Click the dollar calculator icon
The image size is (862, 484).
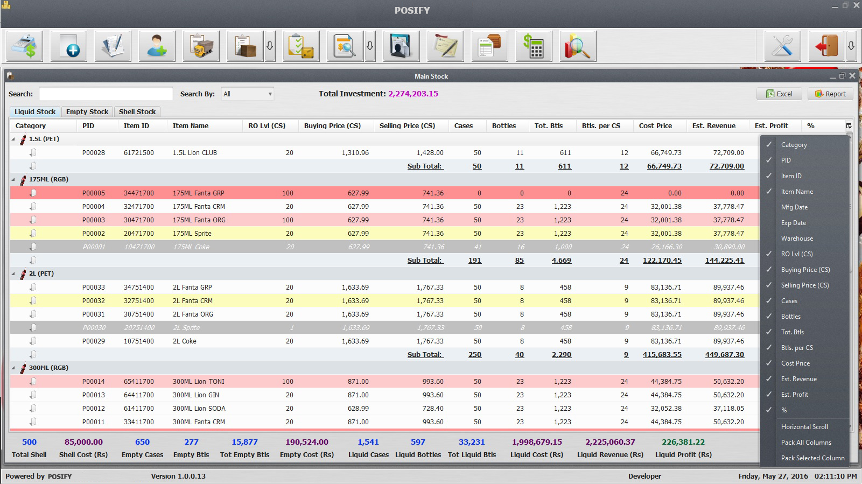[534, 46]
